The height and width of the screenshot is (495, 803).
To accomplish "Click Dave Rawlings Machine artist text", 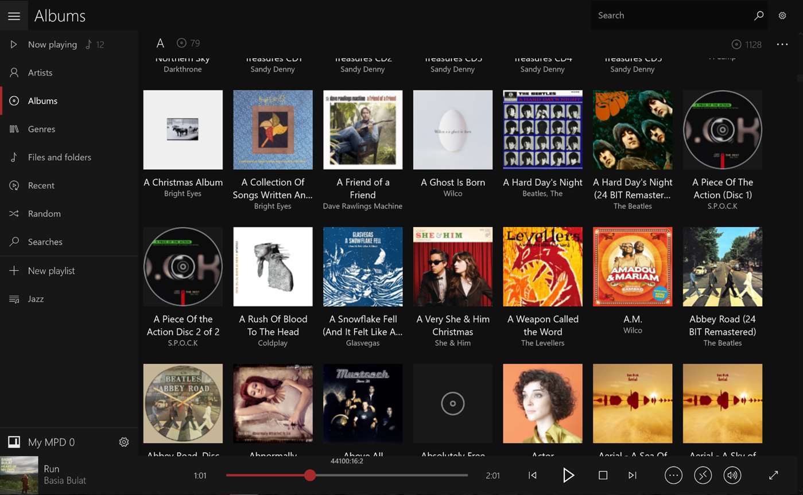I will point(363,206).
